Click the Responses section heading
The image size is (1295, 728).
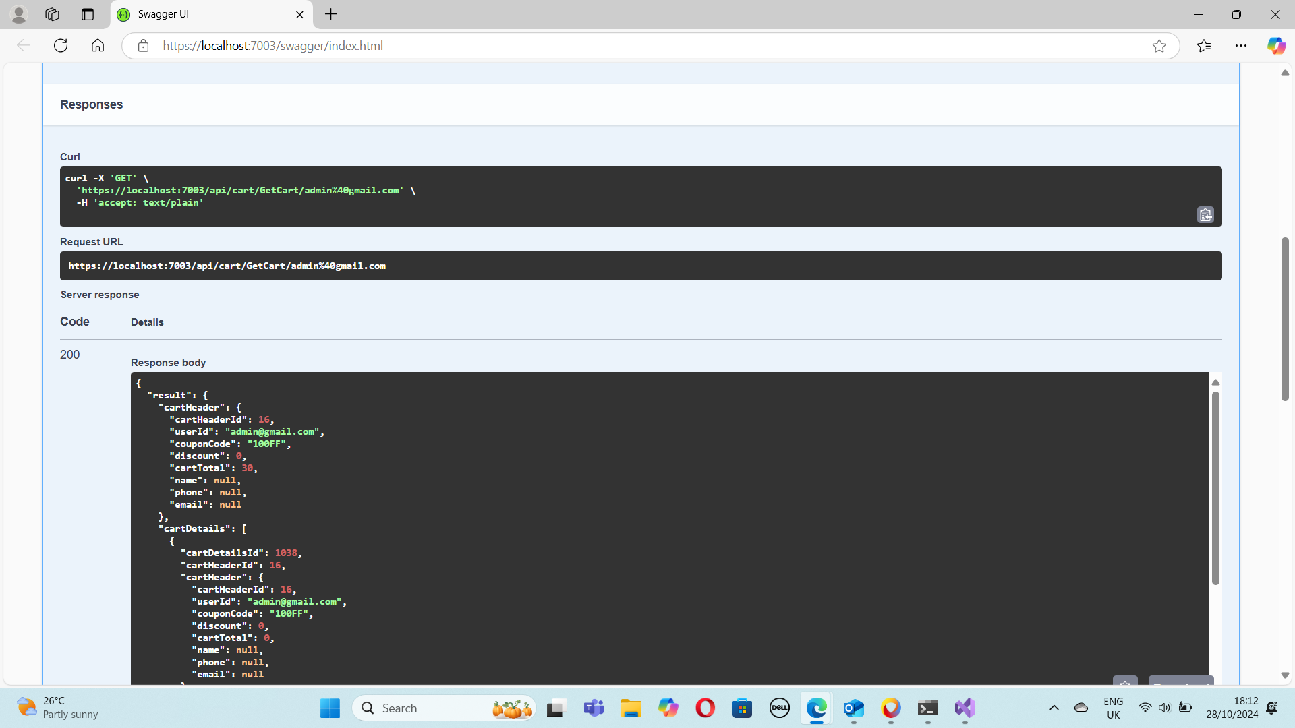point(91,104)
